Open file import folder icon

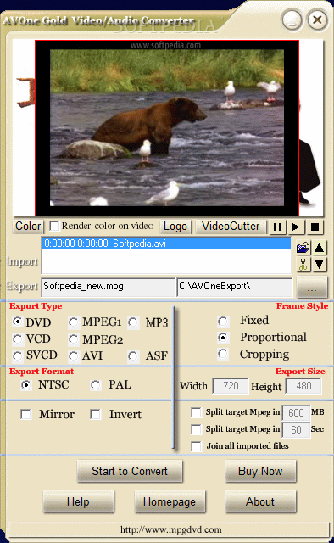click(303, 248)
